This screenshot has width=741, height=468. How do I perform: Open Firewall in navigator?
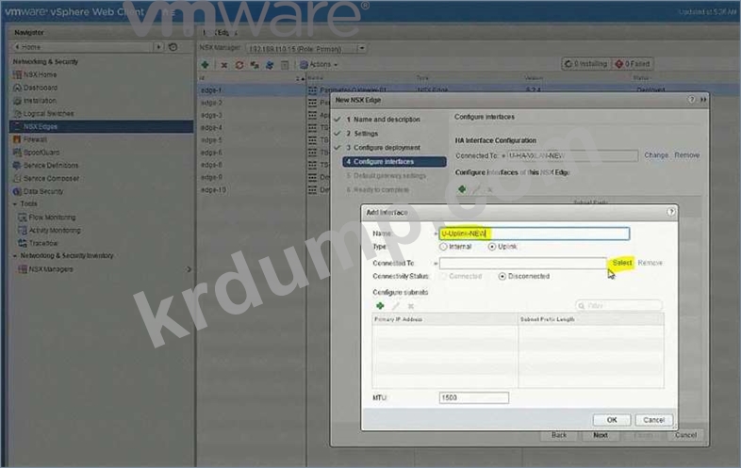point(35,139)
